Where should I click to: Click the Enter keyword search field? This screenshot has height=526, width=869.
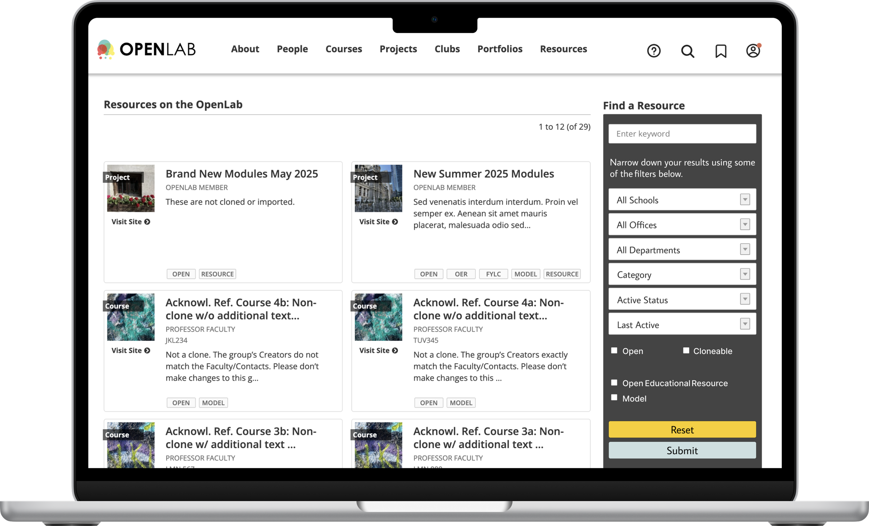pos(682,134)
